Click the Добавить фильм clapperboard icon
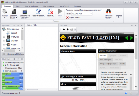 coord(14,12)
